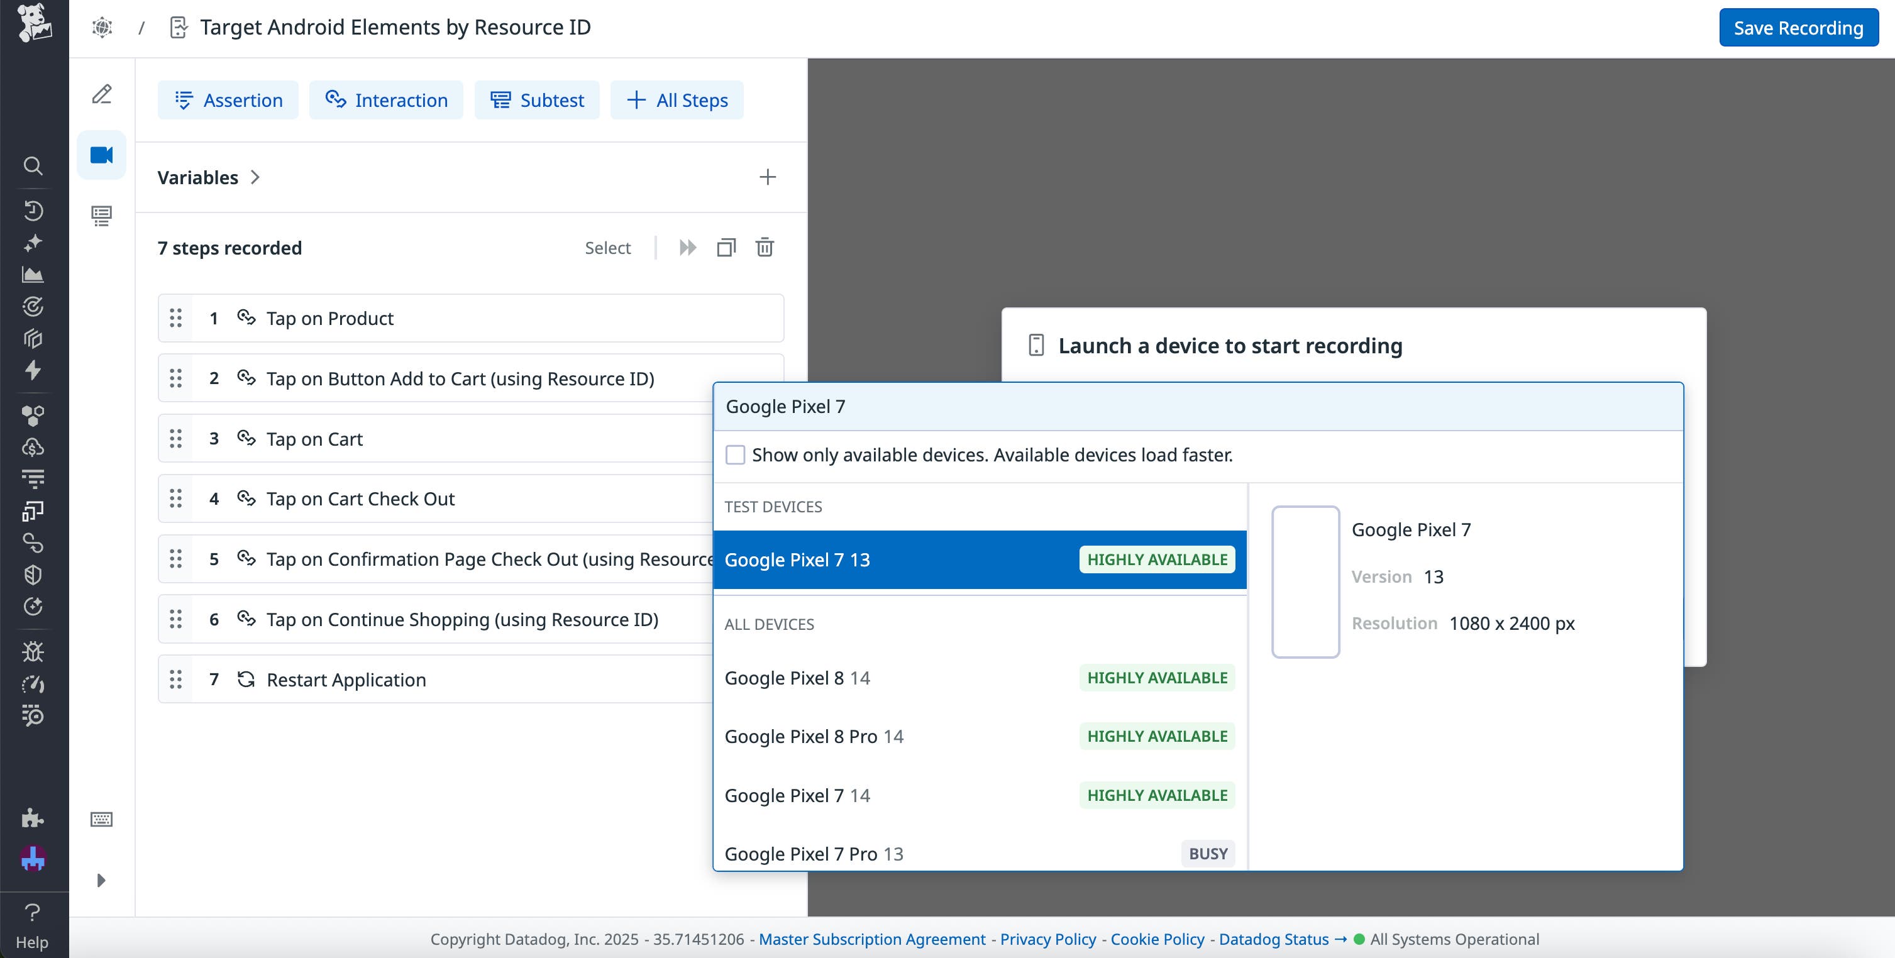Click the trash icon to delete steps
Image resolution: width=1895 pixels, height=958 pixels.
[765, 247]
